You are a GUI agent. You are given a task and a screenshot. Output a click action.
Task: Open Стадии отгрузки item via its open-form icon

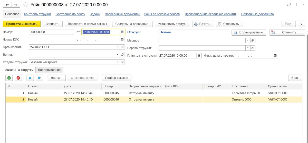click(122, 62)
